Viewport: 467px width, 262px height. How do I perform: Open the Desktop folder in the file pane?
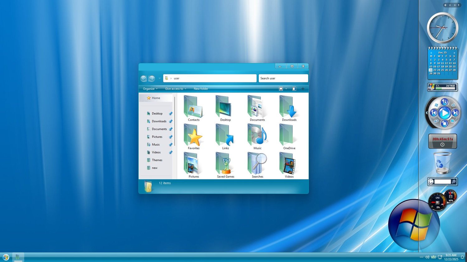click(x=225, y=108)
